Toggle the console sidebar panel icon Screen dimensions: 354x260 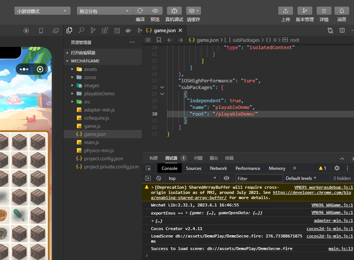click(148, 178)
